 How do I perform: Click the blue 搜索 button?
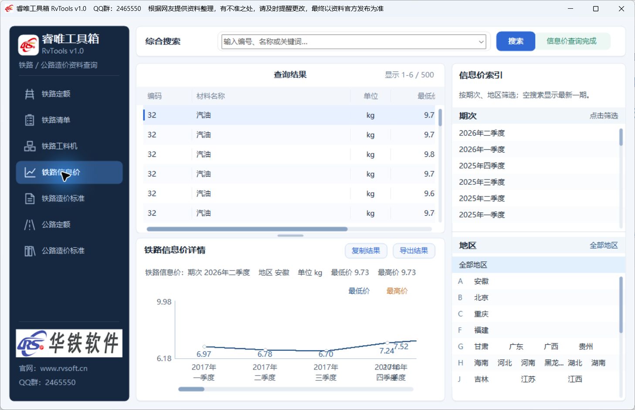516,41
